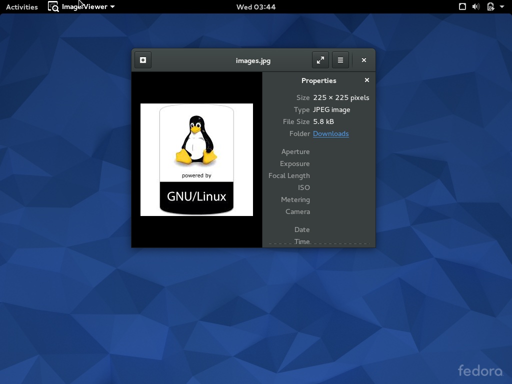Click the Activities button
The width and height of the screenshot is (512, 384).
[22, 7]
